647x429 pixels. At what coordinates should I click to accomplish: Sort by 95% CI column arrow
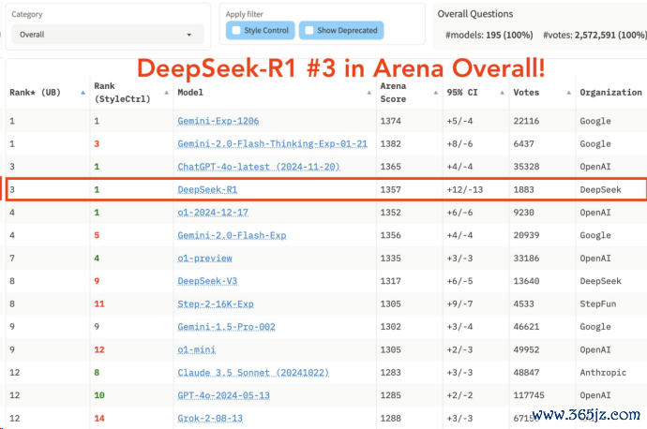(503, 93)
